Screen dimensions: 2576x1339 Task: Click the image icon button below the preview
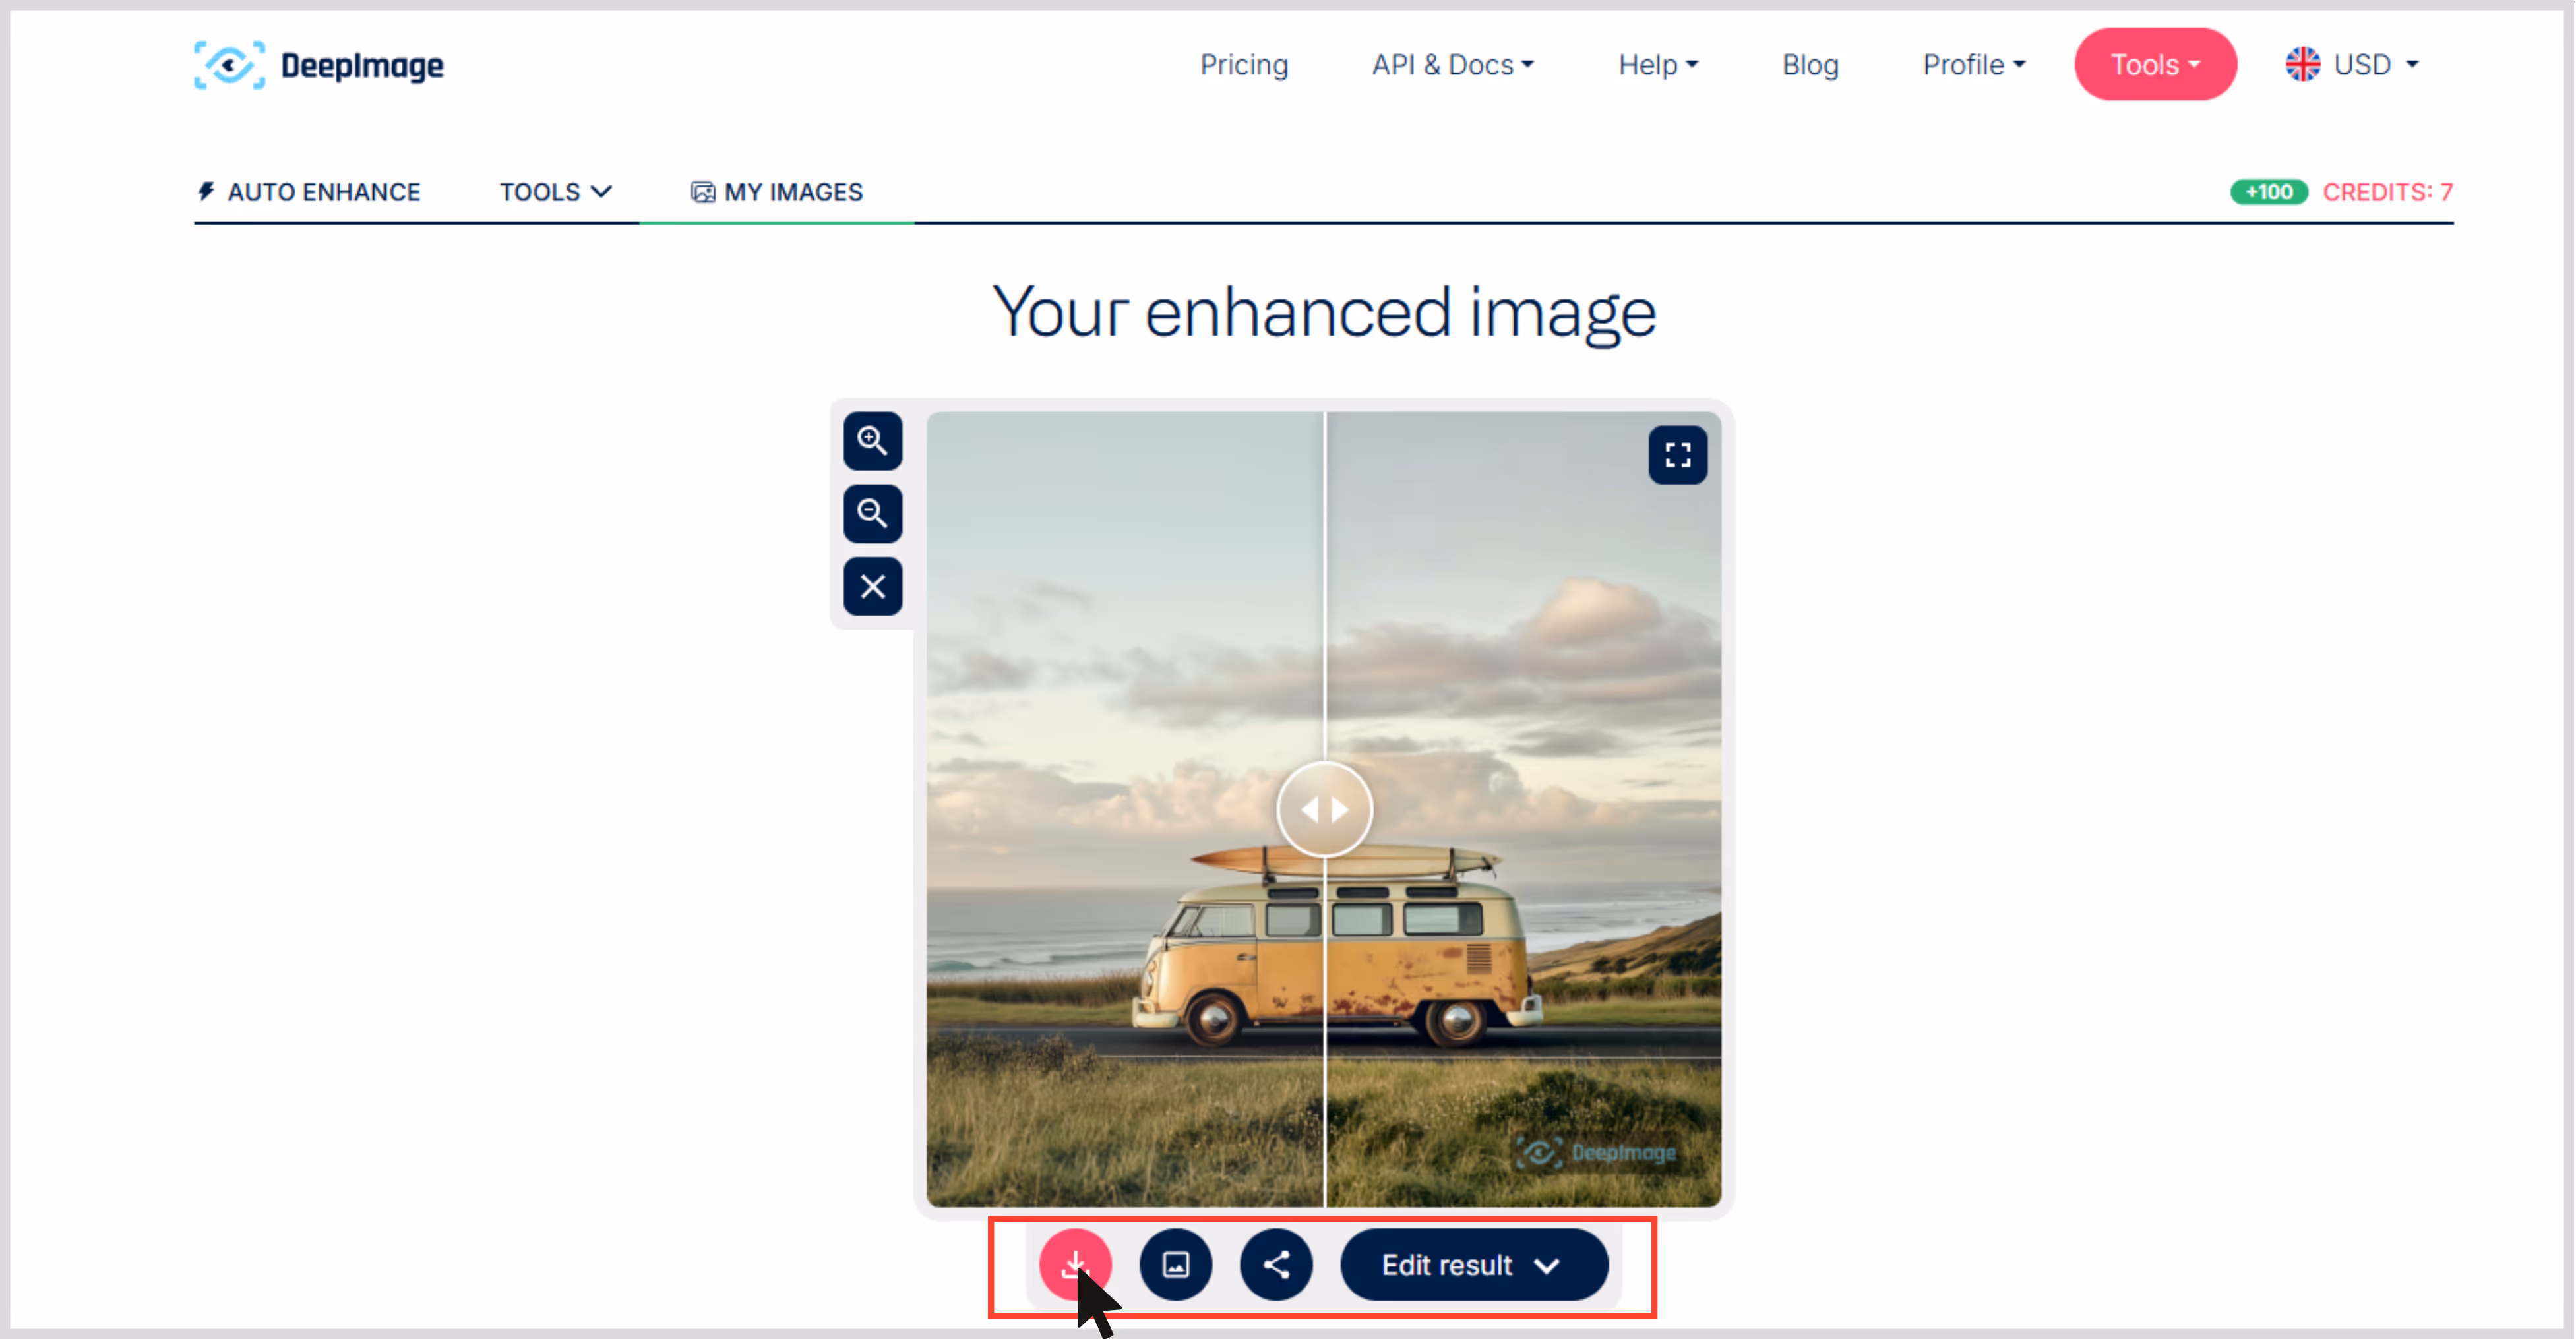(x=1175, y=1264)
